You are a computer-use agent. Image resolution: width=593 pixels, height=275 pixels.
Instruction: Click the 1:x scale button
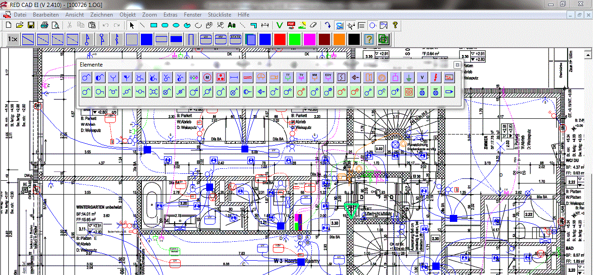[x=13, y=39]
